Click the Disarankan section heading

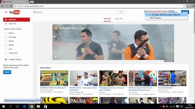(45, 68)
